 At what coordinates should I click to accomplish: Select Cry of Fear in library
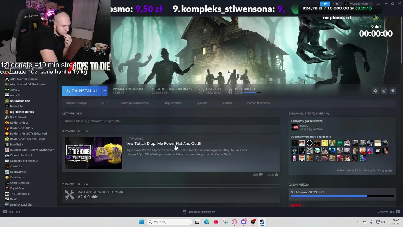(x=17, y=188)
